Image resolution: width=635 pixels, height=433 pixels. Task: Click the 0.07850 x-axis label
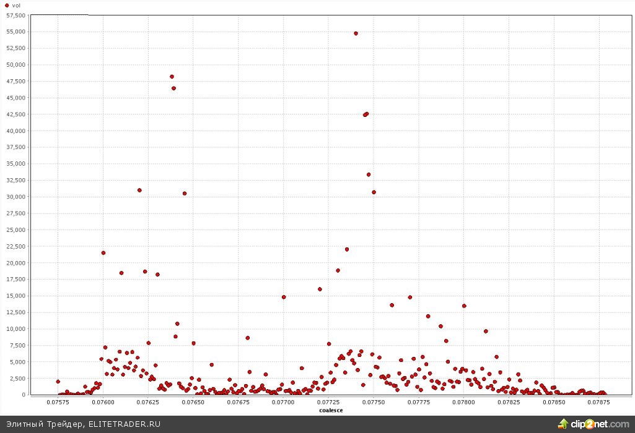coord(554,402)
